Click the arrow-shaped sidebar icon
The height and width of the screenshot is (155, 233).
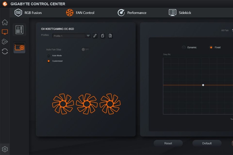click(x=5, y=42)
